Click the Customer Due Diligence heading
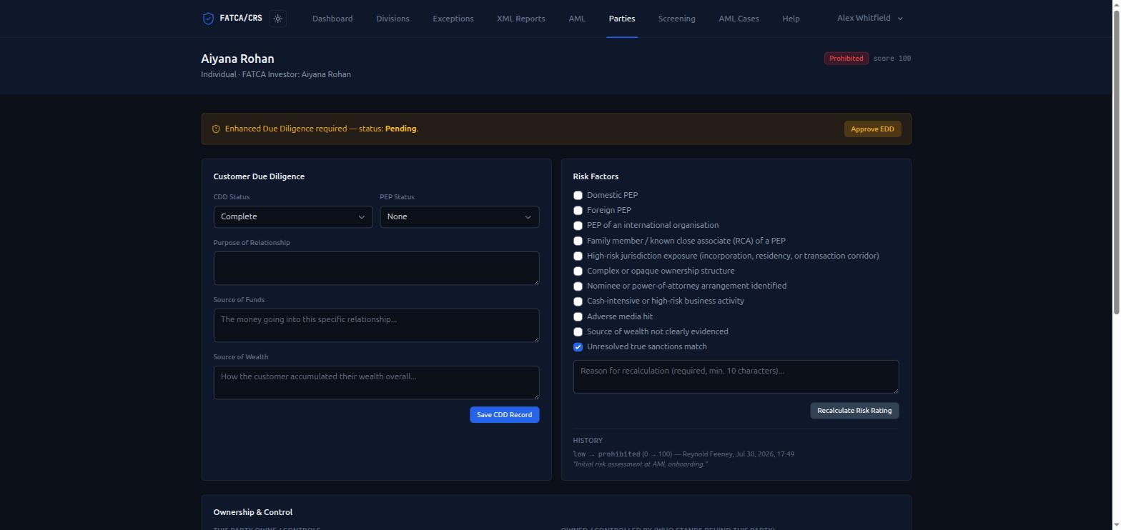The height and width of the screenshot is (530, 1121). [259, 176]
